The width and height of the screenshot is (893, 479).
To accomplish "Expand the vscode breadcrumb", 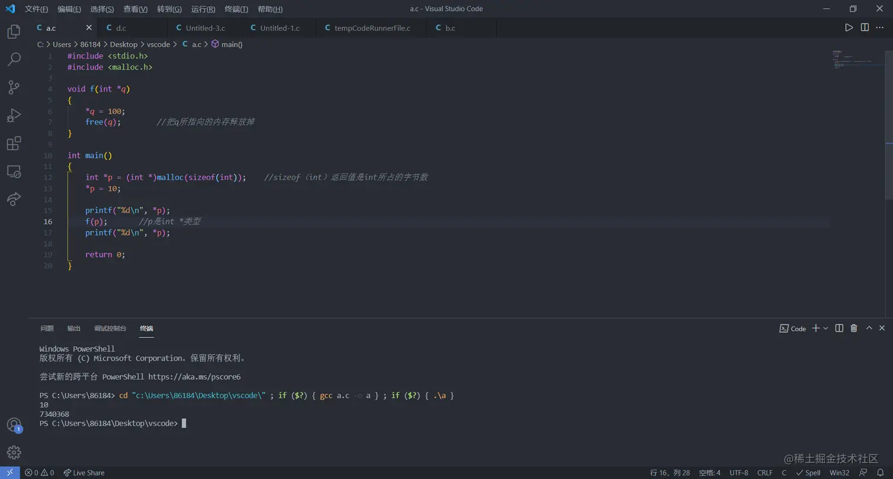I will 158,44.
